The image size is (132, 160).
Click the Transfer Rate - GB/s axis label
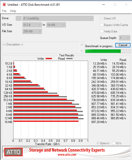[47, 144]
